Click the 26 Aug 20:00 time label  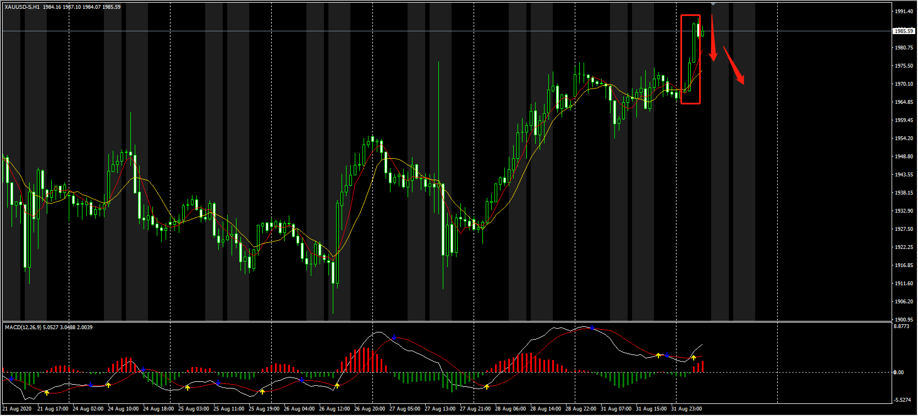pyautogui.click(x=370, y=409)
